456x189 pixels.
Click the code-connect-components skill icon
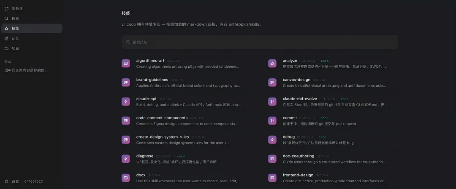click(x=126, y=120)
